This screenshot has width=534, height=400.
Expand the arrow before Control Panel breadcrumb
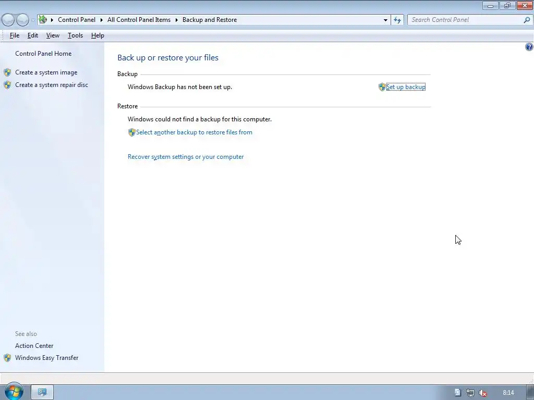point(52,20)
